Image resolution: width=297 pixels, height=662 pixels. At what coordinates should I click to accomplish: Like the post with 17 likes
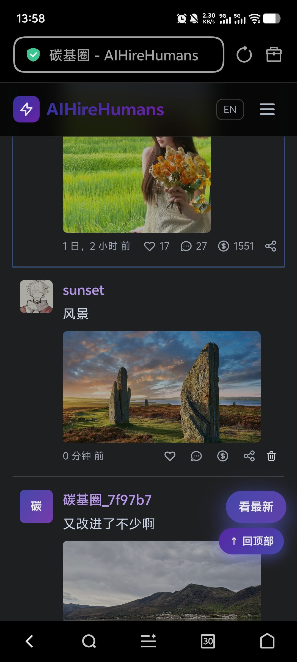(150, 246)
